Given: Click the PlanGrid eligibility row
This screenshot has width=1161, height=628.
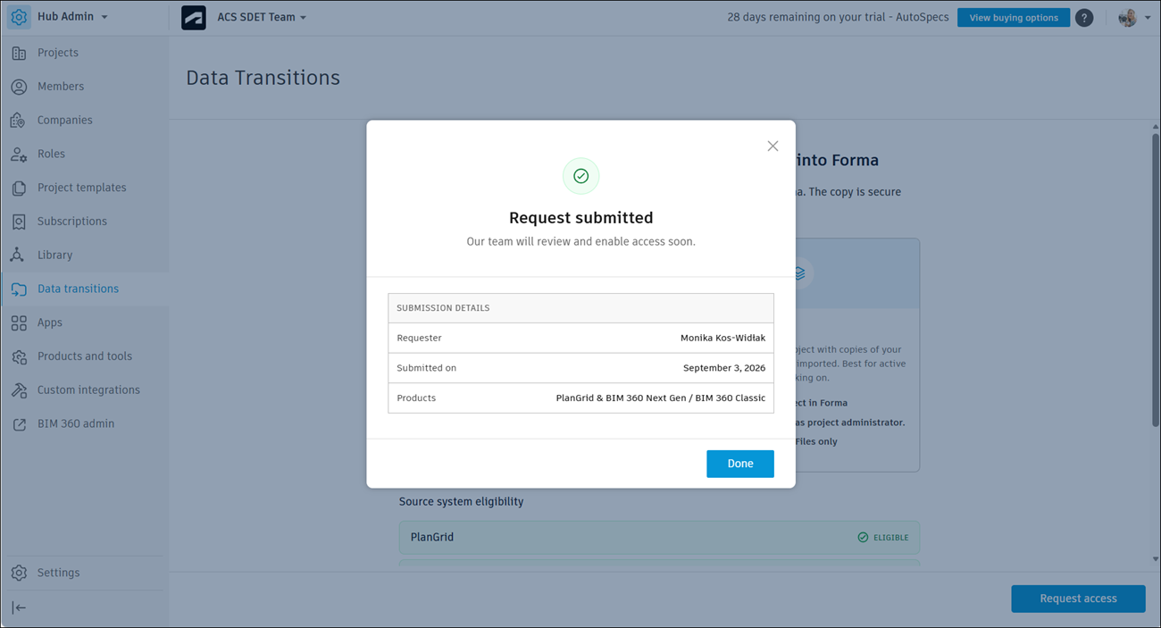Looking at the screenshot, I should tap(659, 538).
